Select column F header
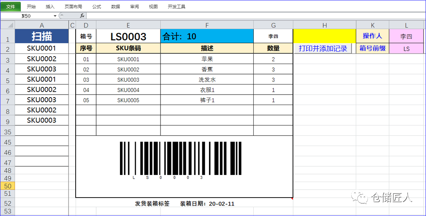The image size is (426, 216). [x=207, y=25]
